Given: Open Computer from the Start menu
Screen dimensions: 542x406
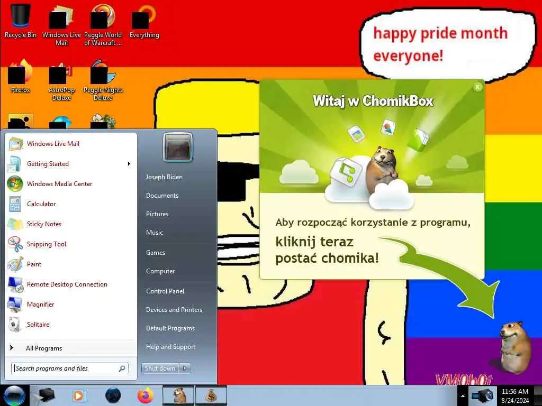Looking at the screenshot, I should tap(160, 271).
